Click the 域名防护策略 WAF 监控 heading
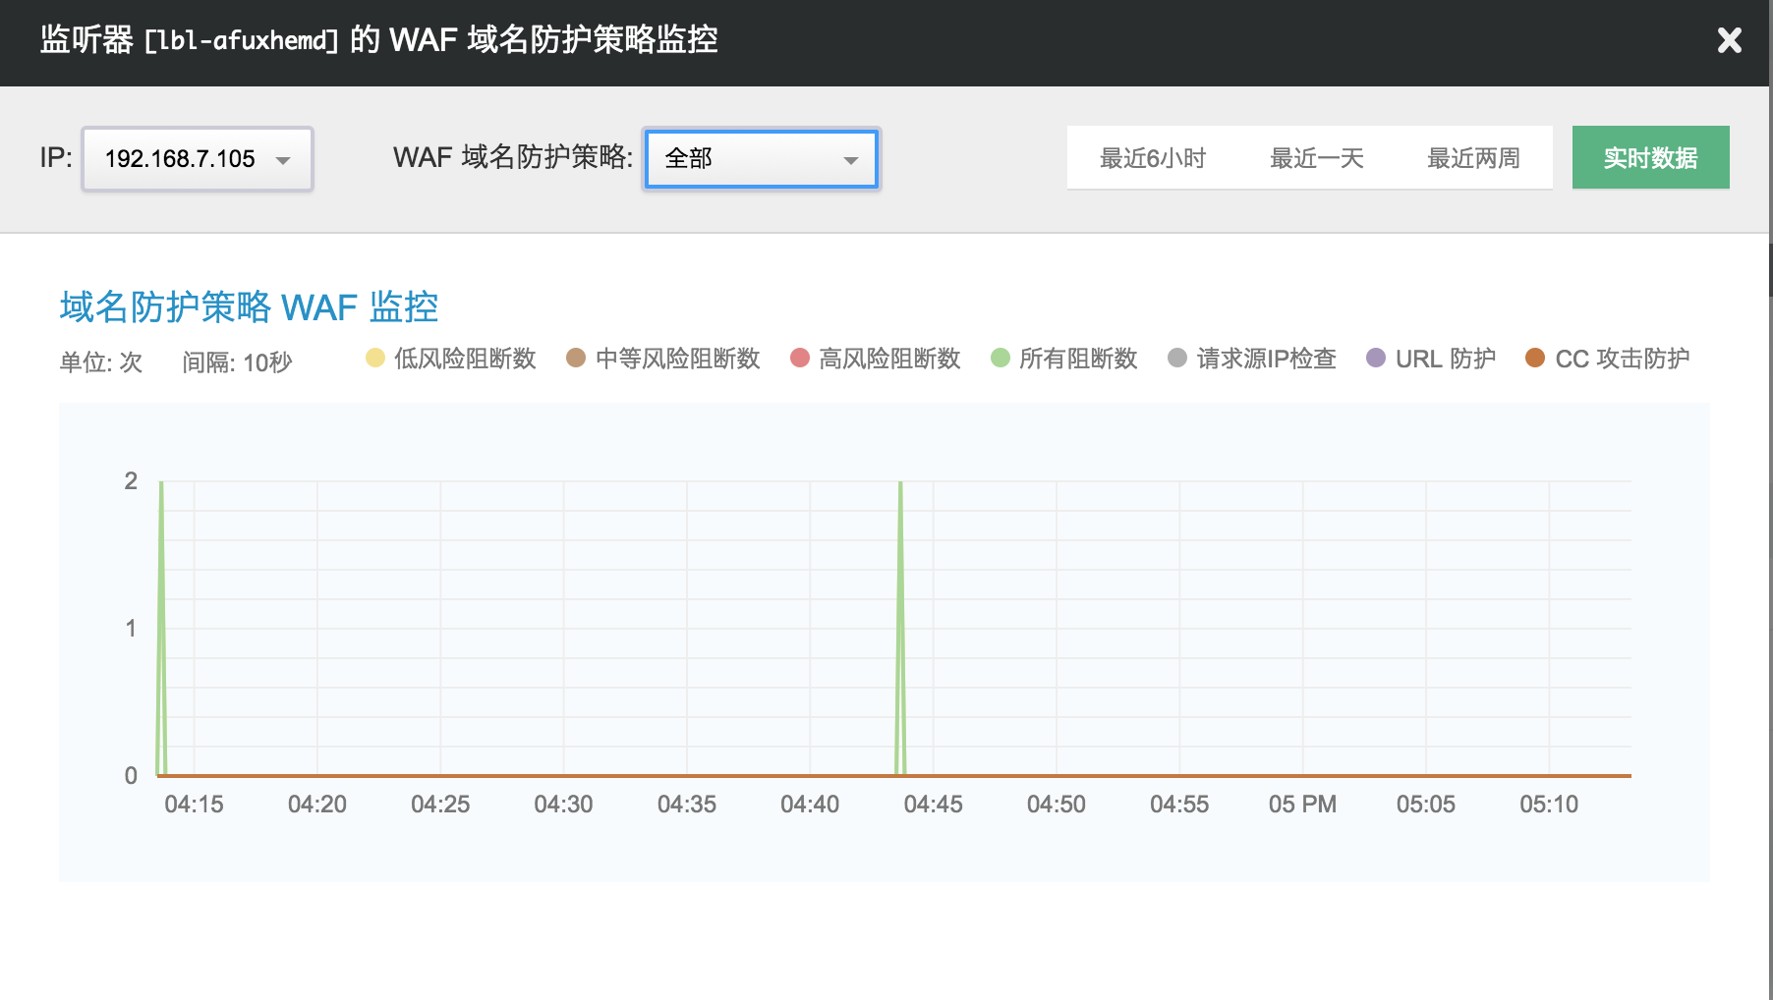Image resolution: width=1773 pixels, height=1000 pixels. (x=249, y=307)
